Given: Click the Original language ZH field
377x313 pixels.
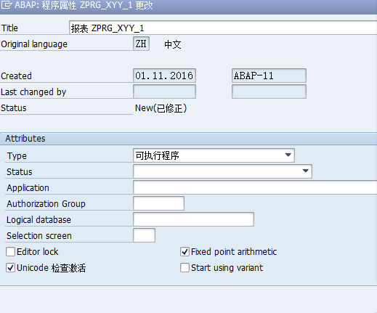Looking at the screenshot, I should click(x=141, y=44).
